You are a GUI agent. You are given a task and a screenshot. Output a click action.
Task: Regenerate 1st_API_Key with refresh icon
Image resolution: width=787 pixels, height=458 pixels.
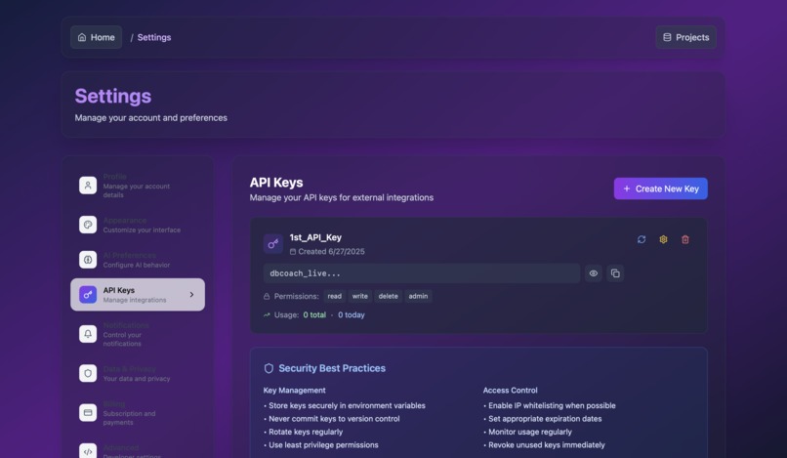[642, 239]
